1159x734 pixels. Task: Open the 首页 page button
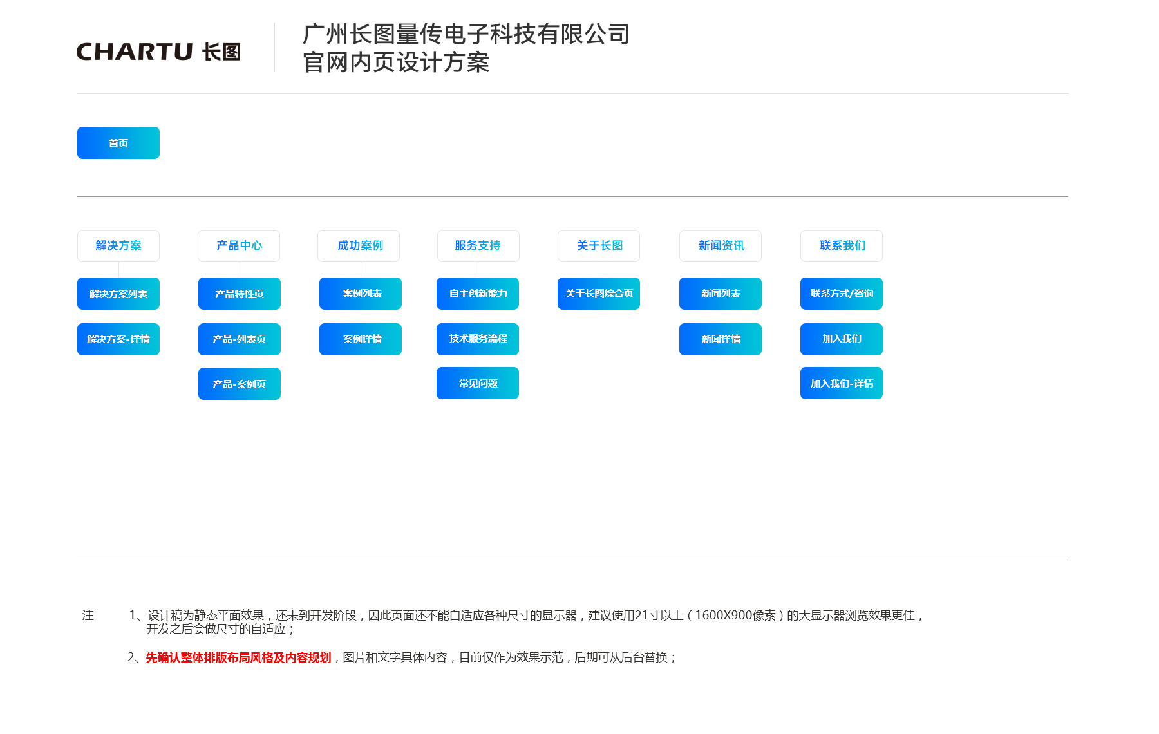(x=118, y=143)
